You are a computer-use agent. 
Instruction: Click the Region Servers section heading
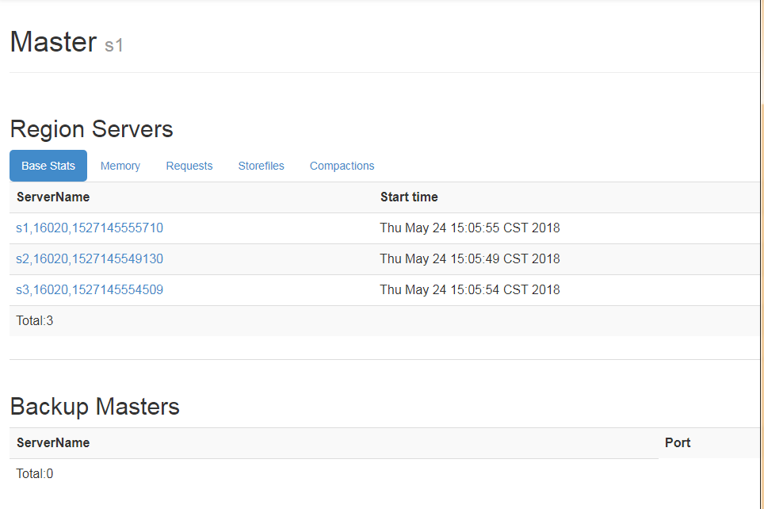[92, 129]
